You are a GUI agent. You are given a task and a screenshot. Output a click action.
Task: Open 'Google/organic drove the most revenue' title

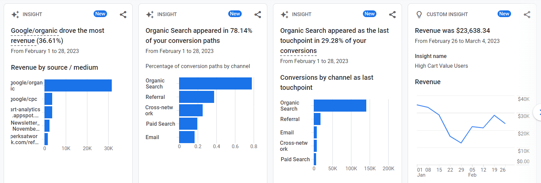point(58,36)
